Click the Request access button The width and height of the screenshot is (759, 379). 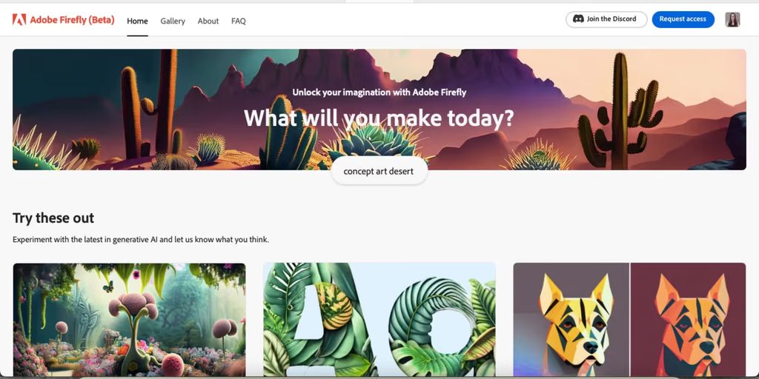point(683,19)
